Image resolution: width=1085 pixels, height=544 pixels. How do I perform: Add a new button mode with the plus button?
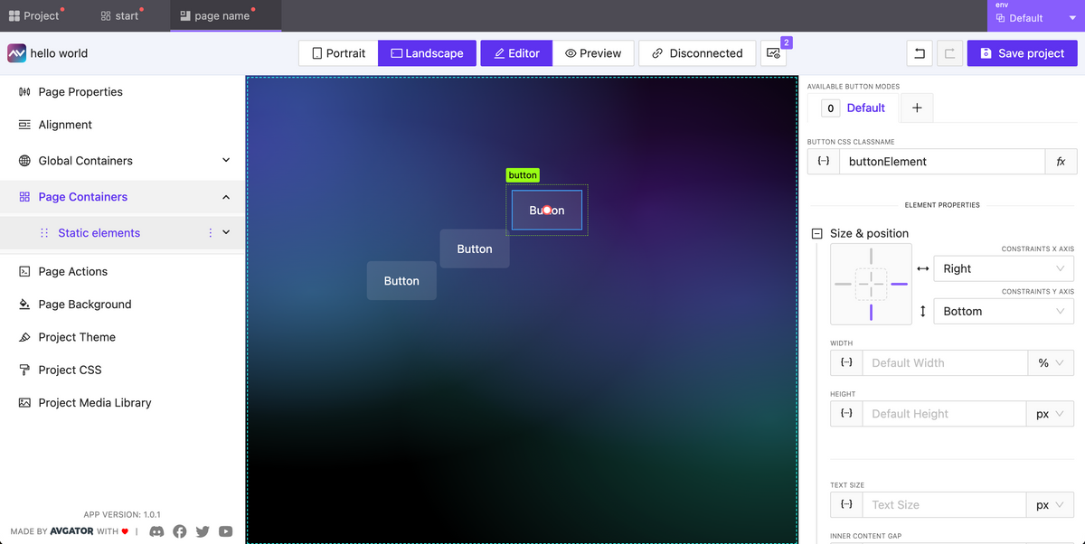click(916, 108)
